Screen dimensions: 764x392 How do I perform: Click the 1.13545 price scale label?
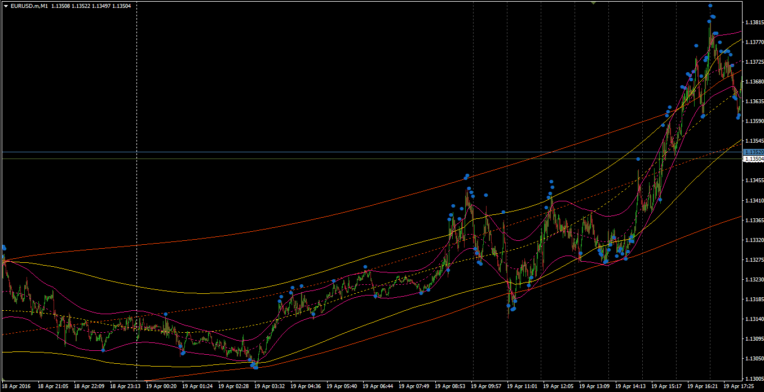pos(754,141)
